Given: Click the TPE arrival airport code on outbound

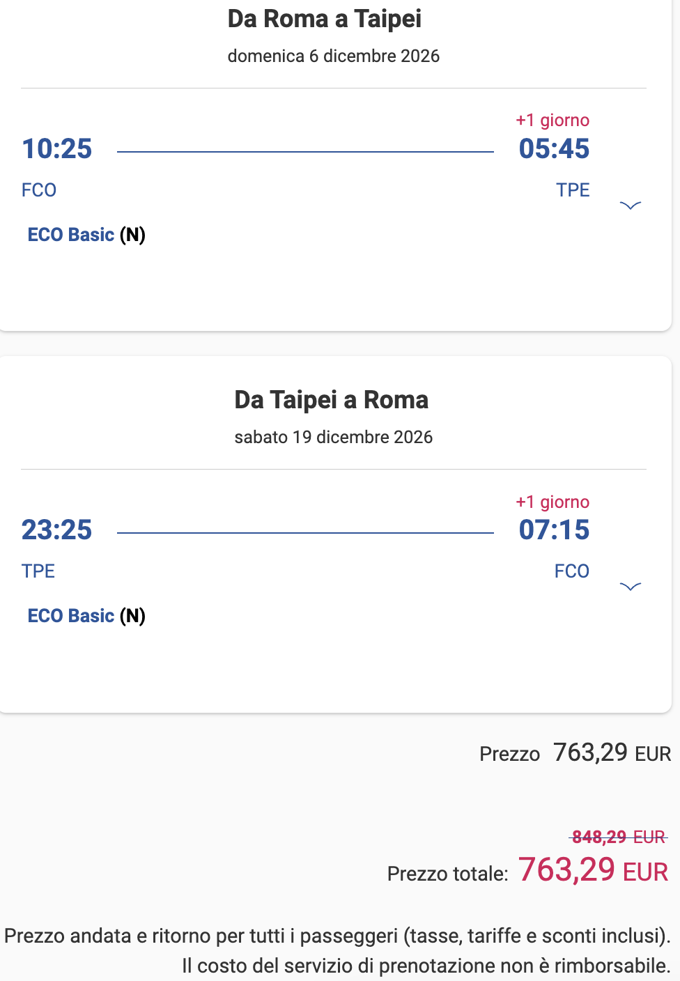Looking at the screenshot, I should click(x=573, y=190).
